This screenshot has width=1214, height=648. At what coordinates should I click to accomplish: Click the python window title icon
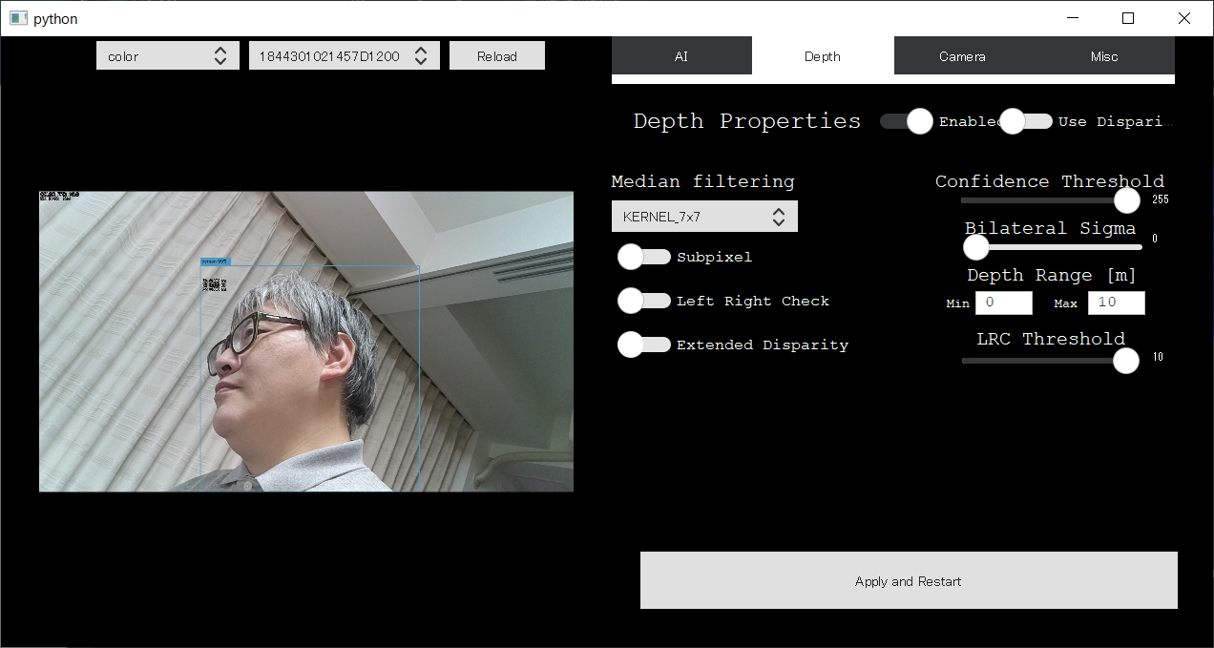point(18,18)
